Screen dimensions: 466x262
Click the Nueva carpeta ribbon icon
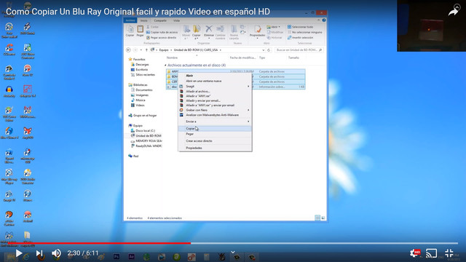pos(234,32)
